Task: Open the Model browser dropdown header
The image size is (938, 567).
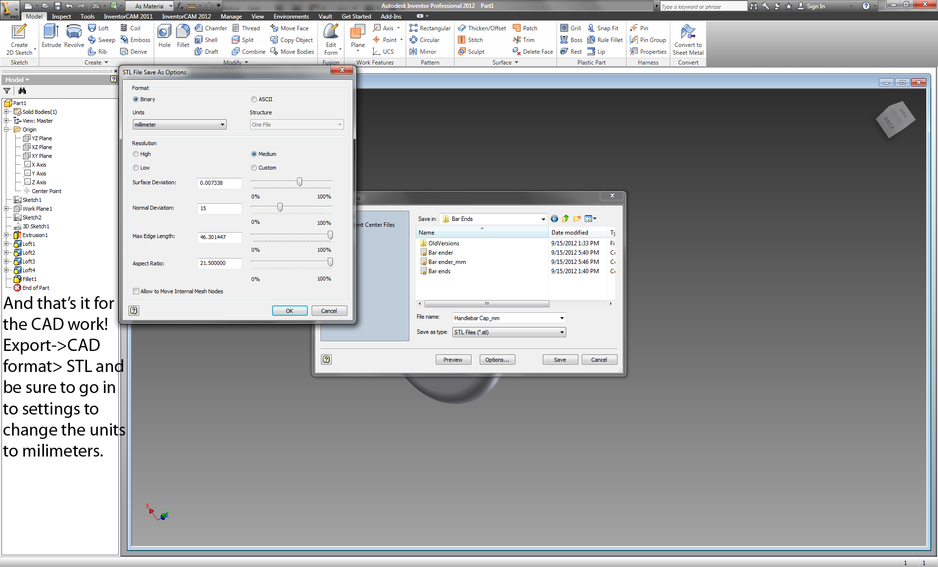Action: pyautogui.click(x=17, y=80)
